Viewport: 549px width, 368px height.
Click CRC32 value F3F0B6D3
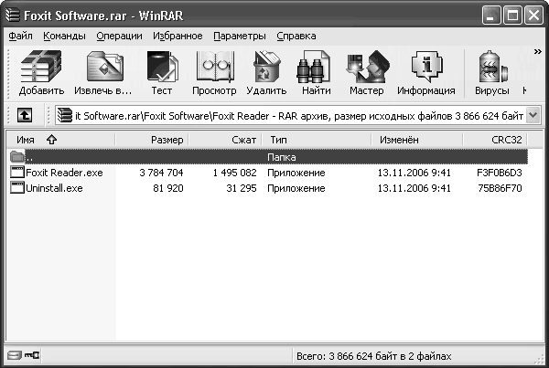tap(500, 173)
